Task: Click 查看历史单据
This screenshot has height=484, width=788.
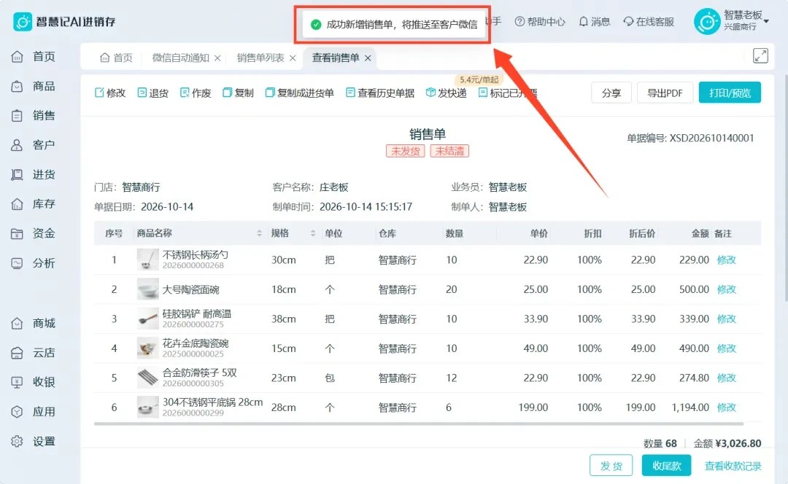Action: [x=380, y=93]
